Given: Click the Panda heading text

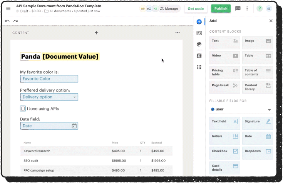Looking at the screenshot, I should (30, 56).
